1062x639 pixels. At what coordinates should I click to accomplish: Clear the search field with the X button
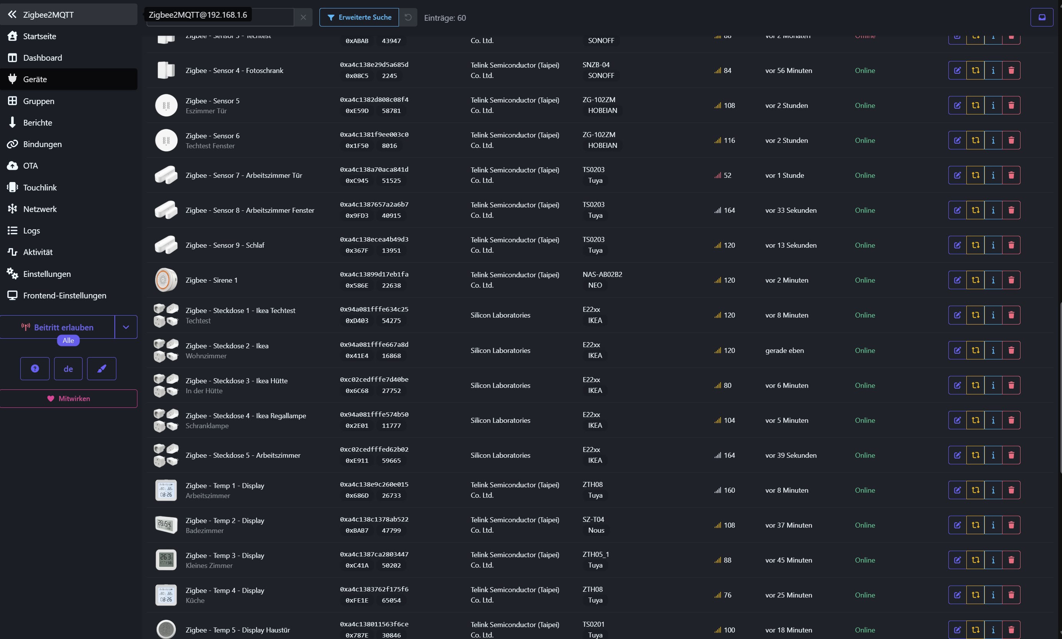303,17
